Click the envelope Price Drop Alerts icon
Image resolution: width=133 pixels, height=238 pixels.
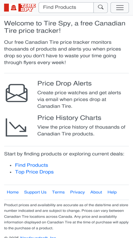point(17,93)
